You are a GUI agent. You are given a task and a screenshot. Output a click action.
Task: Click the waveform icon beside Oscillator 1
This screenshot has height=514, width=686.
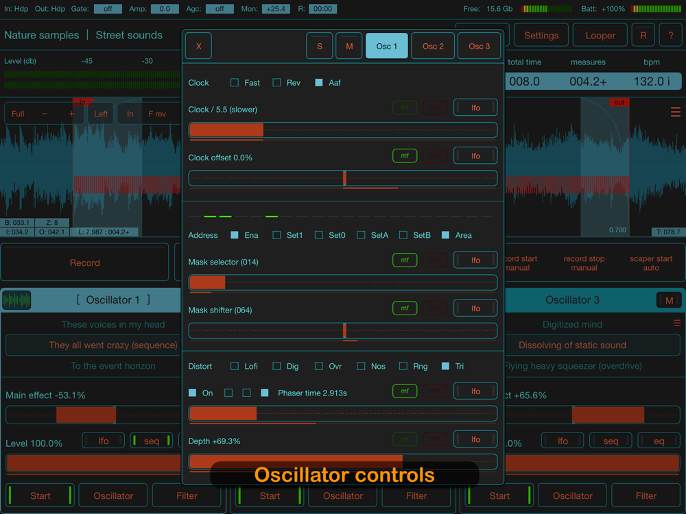16,300
